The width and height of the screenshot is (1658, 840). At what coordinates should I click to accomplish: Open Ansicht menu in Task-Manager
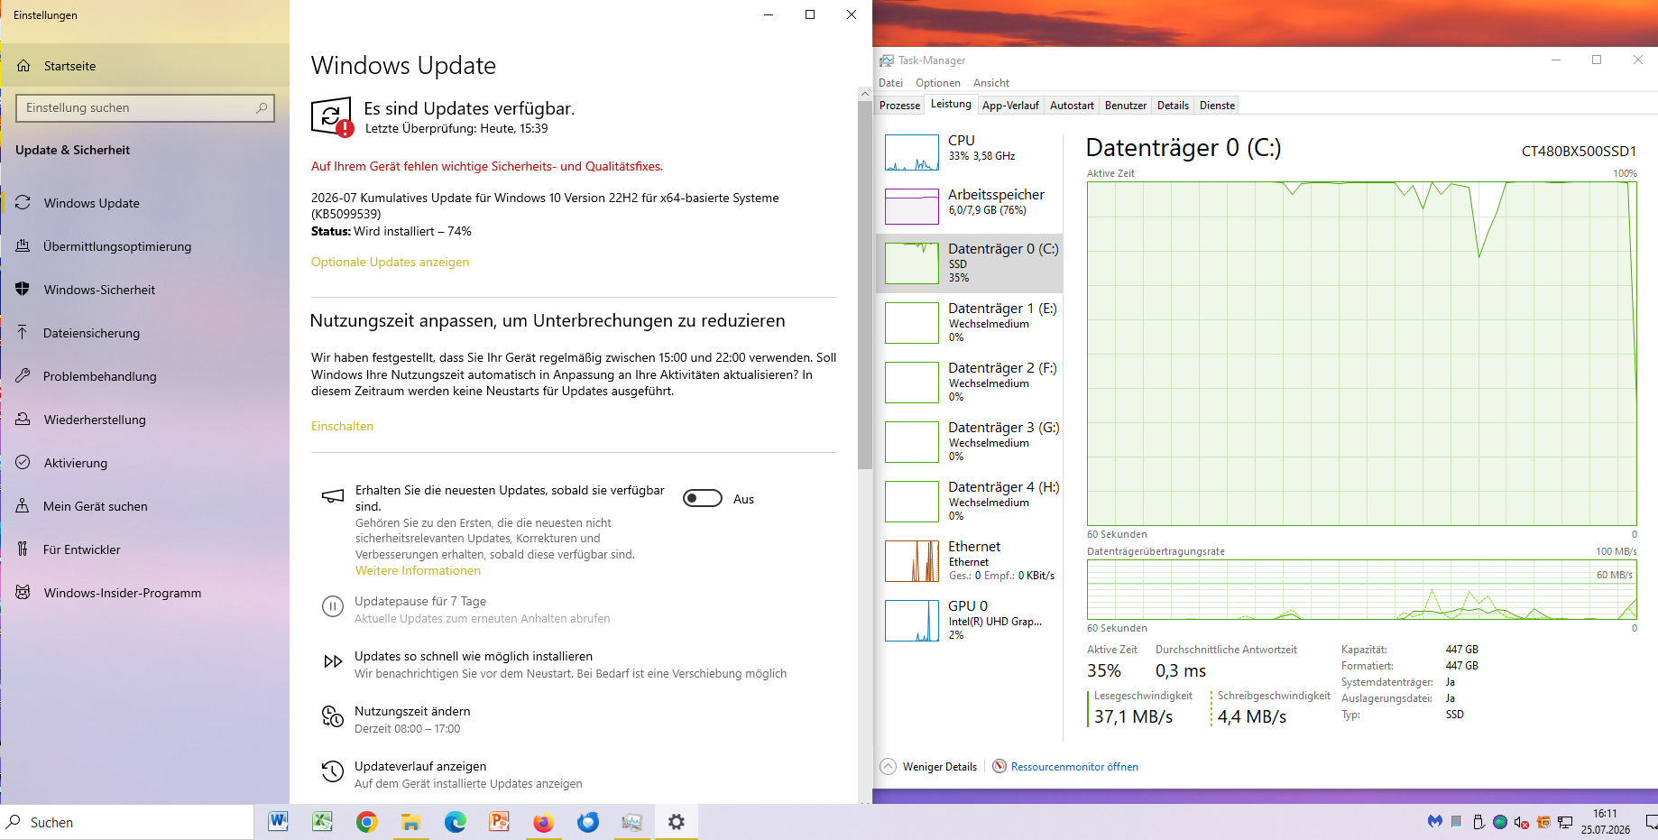coord(991,83)
